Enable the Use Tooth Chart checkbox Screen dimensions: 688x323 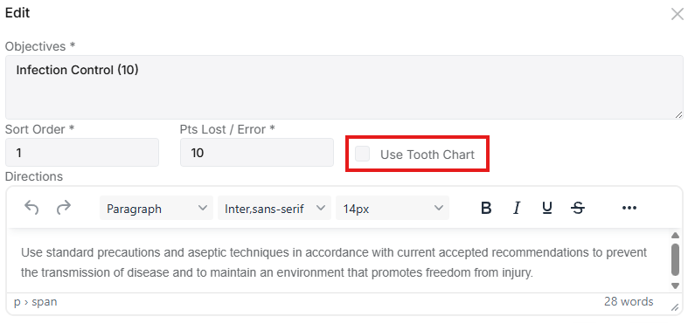click(x=363, y=154)
